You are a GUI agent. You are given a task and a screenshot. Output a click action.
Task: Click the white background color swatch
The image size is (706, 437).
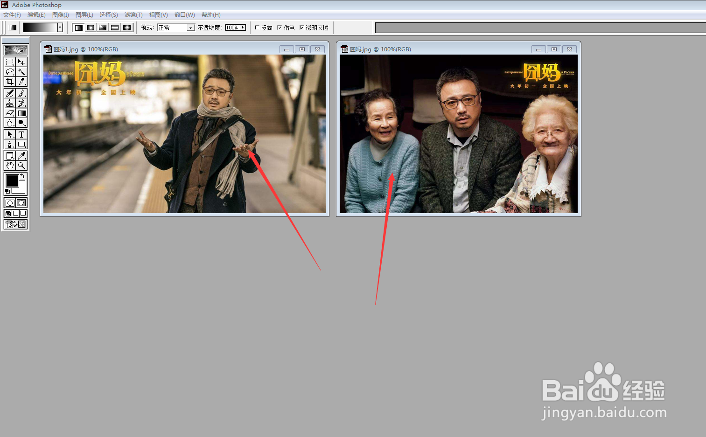(x=21, y=189)
